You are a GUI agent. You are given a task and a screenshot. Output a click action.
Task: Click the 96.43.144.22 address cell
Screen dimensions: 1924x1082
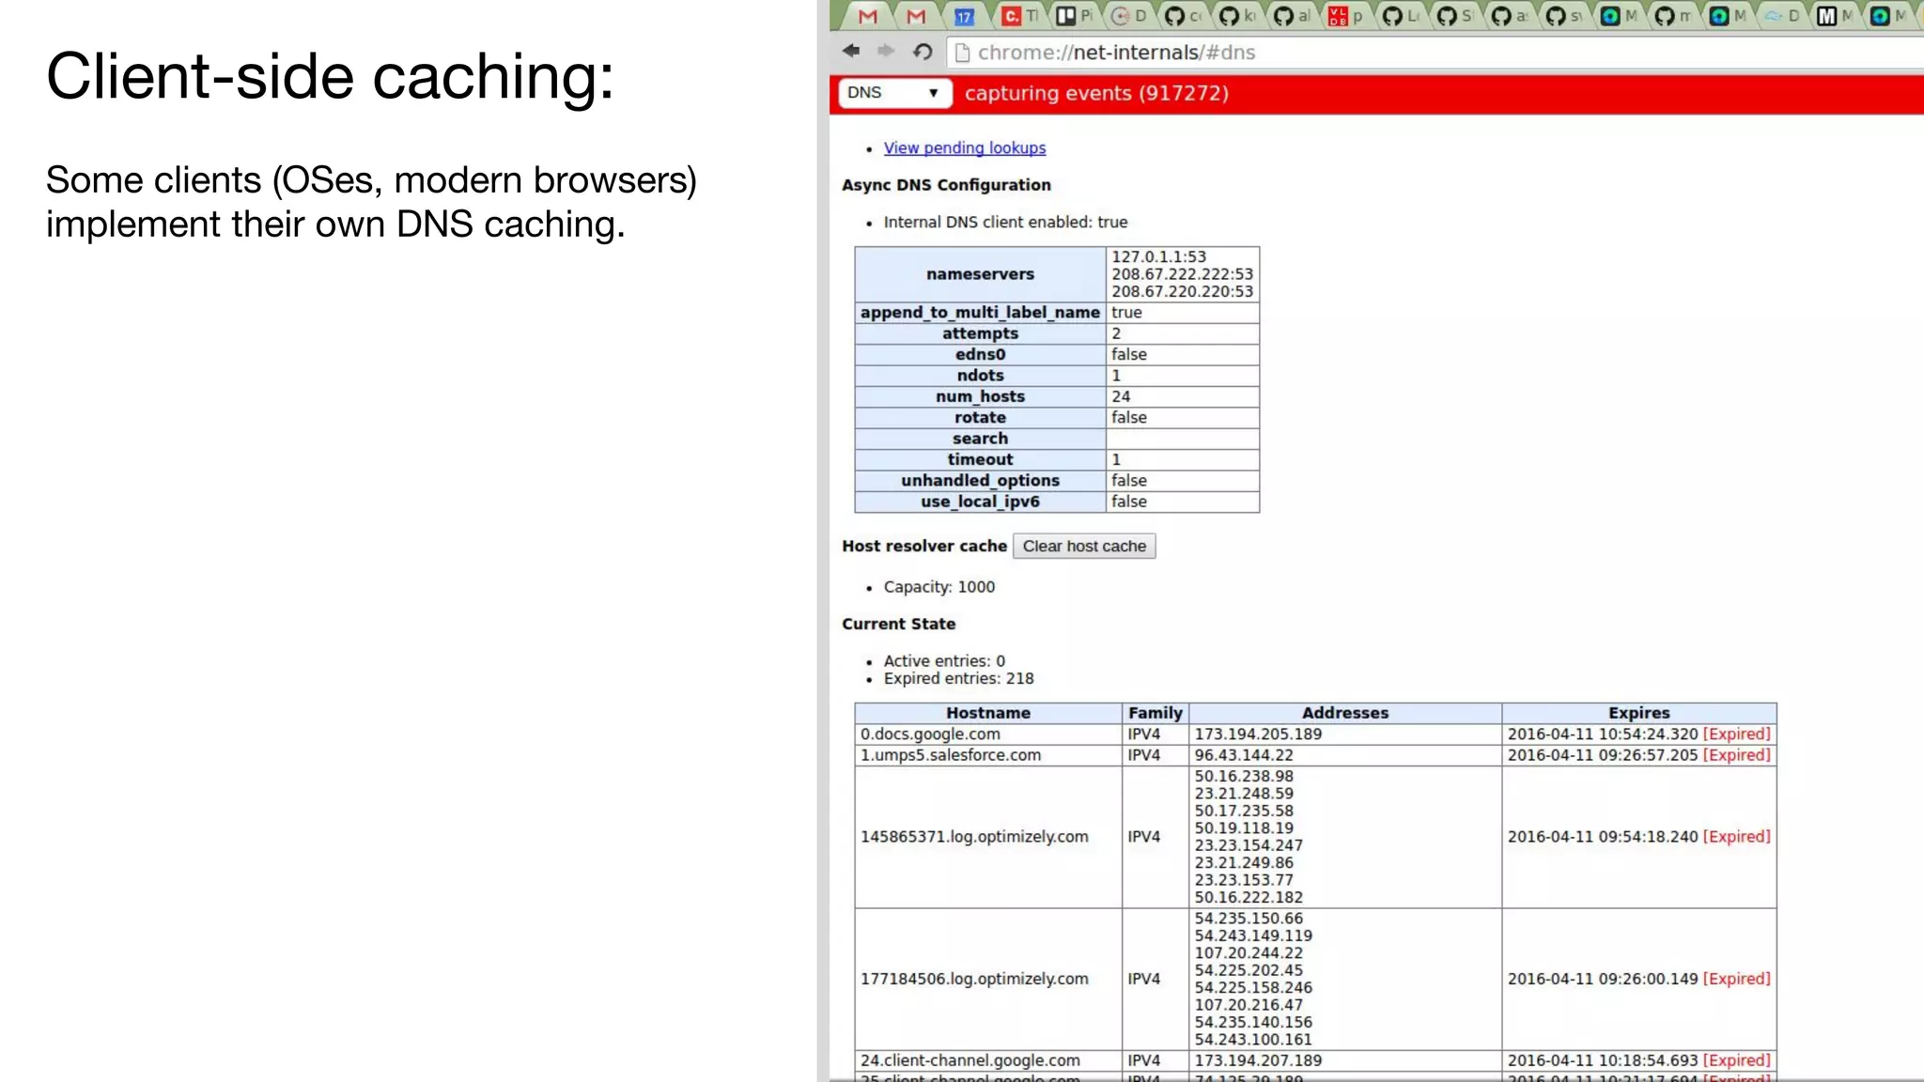pos(1345,755)
